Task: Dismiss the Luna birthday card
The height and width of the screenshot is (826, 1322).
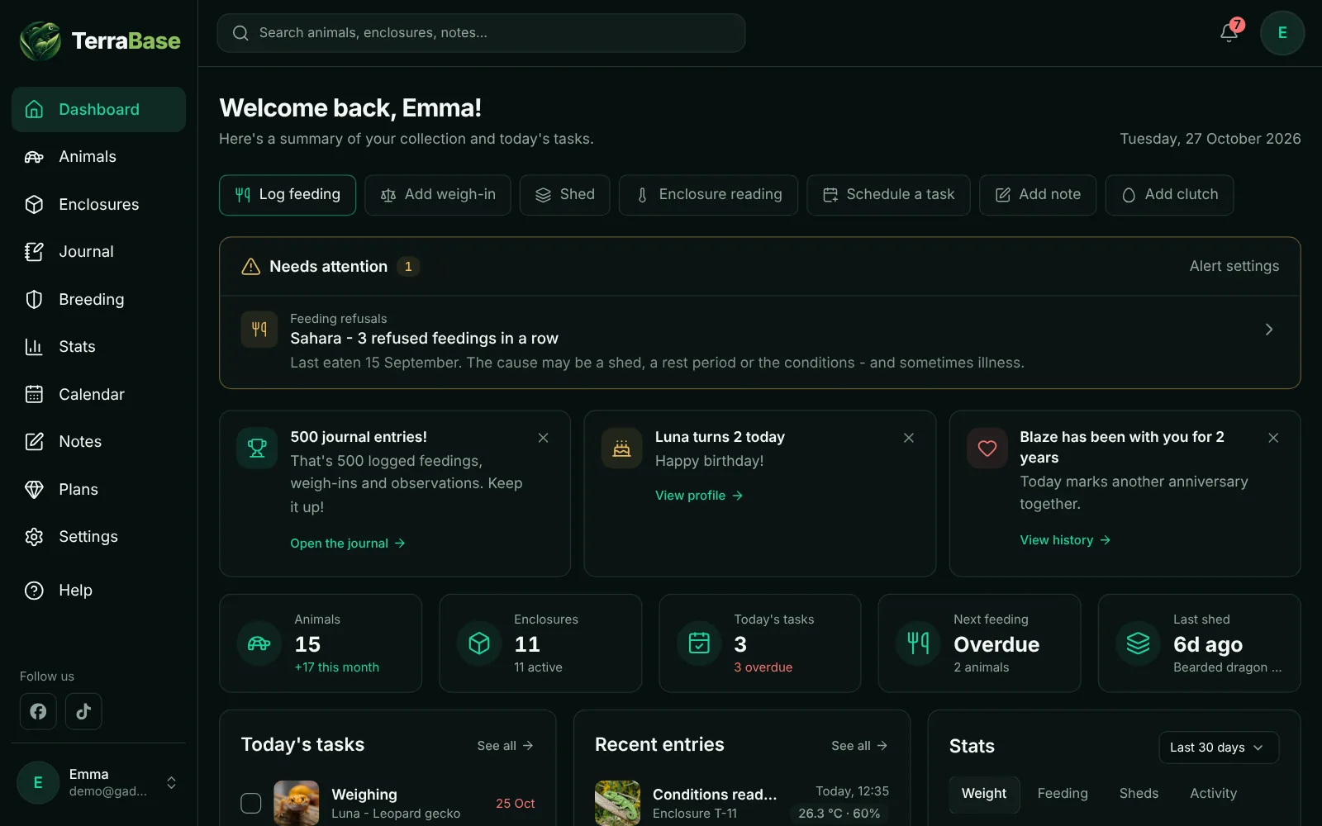Action: pyautogui.click(x=909, y=438)
